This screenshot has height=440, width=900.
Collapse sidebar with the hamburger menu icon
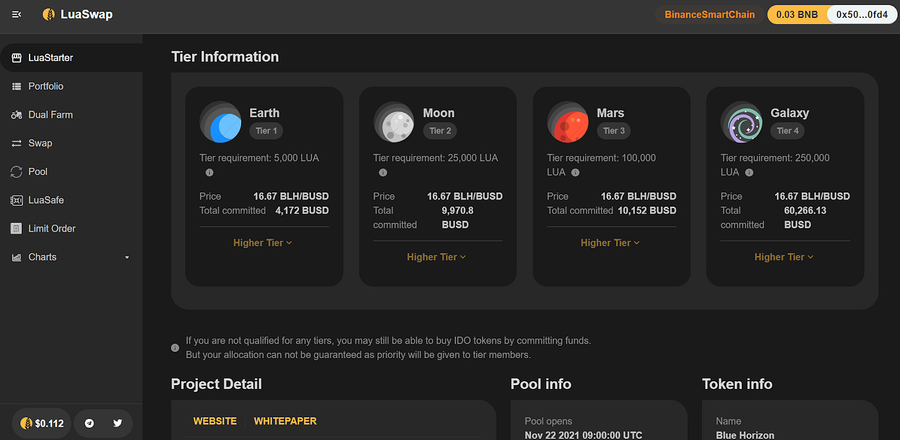17,14
